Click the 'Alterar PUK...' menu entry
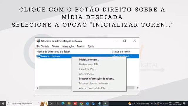The height and width of the screenshot is (106, 188). point(86,74)
